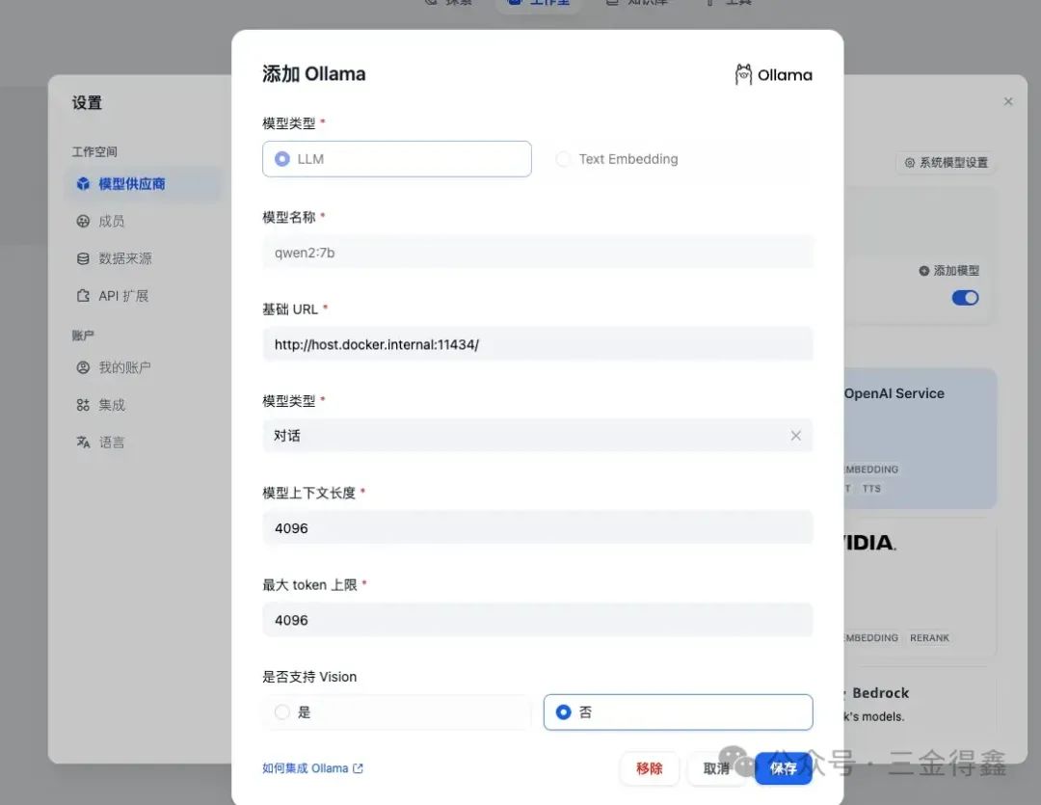
Task: Open the 集成 integrations section
Action: (113, 404)
